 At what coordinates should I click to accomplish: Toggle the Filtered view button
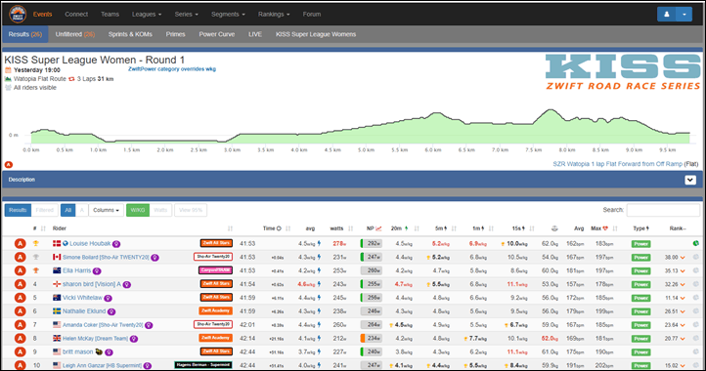pos(45,210)
